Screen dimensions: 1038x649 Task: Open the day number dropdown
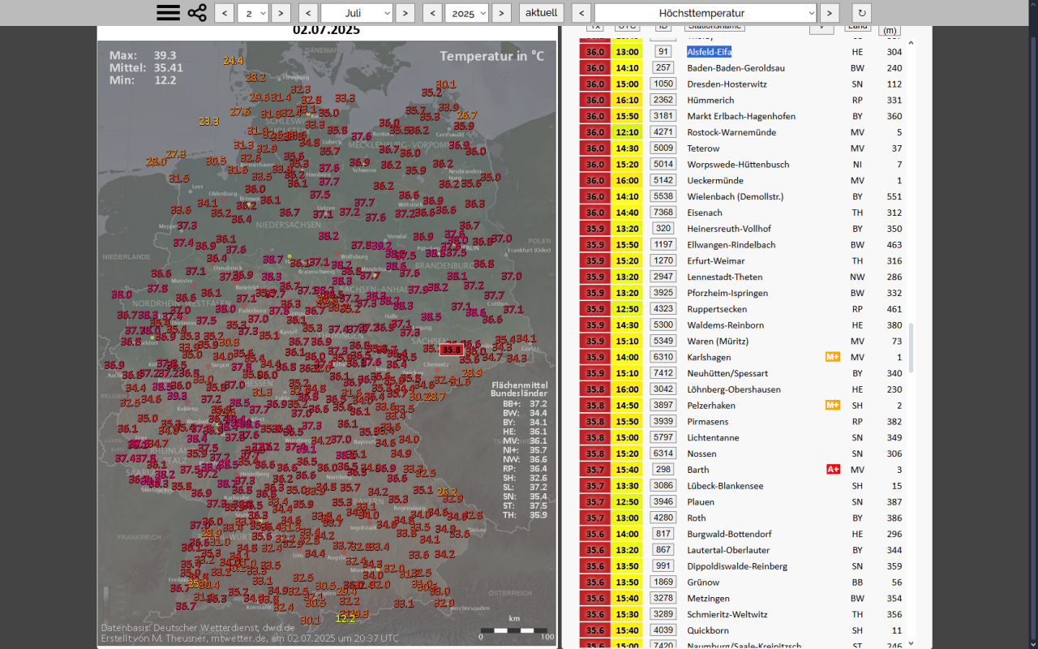pos(253,13)
